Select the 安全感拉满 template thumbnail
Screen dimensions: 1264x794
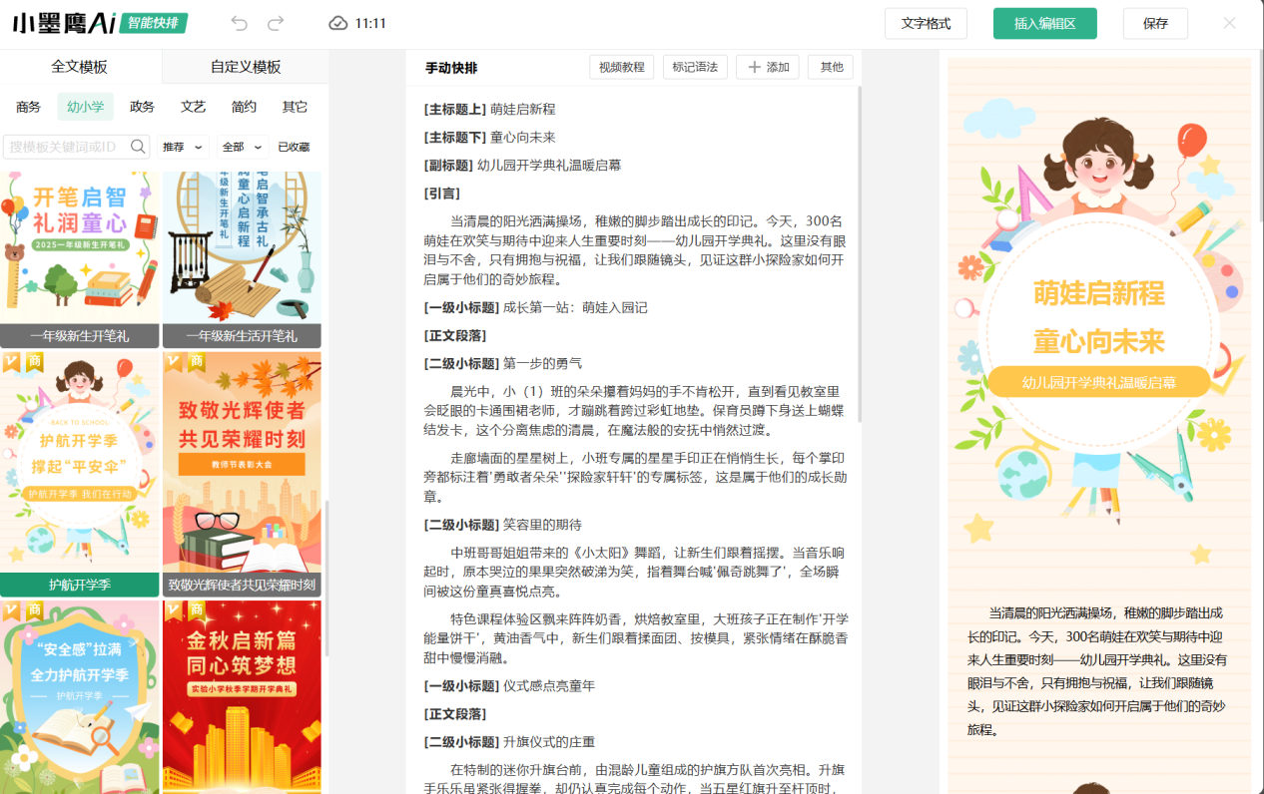point(80,696)
